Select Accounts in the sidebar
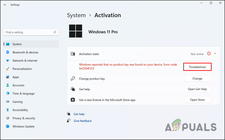 (18, 85)
